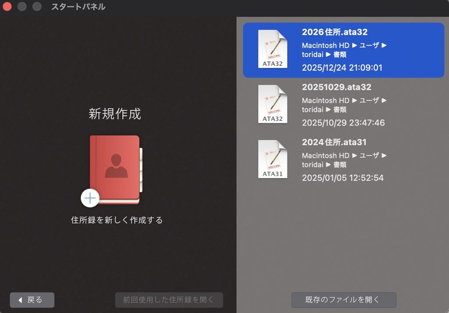Click 前回使用した住所録を開く button
Screen dimensions: 449x313
169,300
